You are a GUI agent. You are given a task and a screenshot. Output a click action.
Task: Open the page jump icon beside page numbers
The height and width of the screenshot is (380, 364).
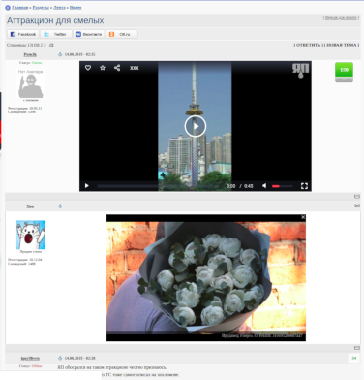pos(51,46)
